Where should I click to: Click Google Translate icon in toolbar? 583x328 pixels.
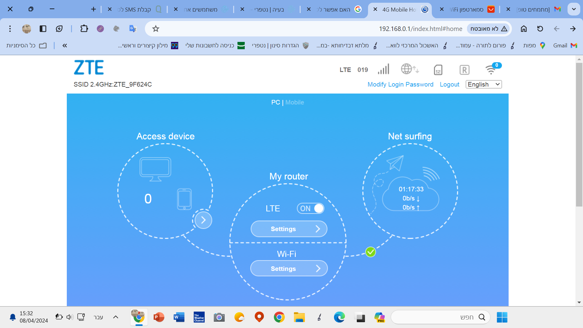click(133, 29)
